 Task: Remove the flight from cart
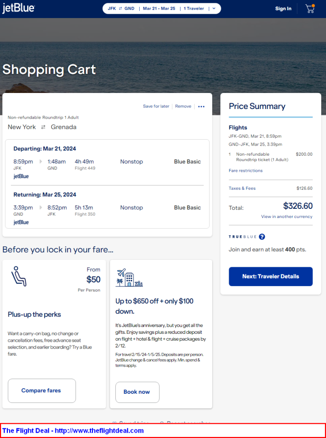point(183,107)
